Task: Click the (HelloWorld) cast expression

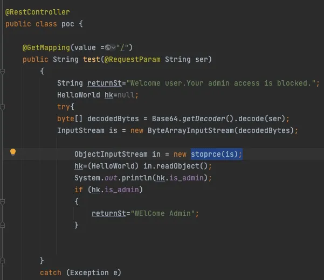Action: [x=113, y=166]
